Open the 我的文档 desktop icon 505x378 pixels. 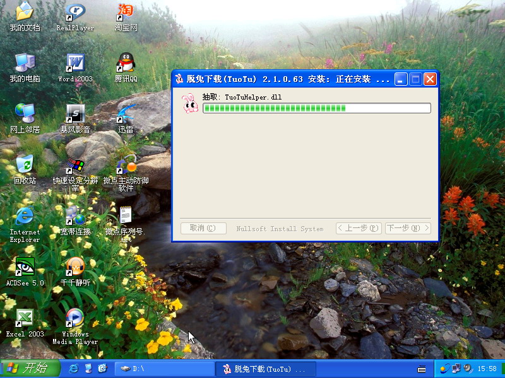click(x=25, y=16)
